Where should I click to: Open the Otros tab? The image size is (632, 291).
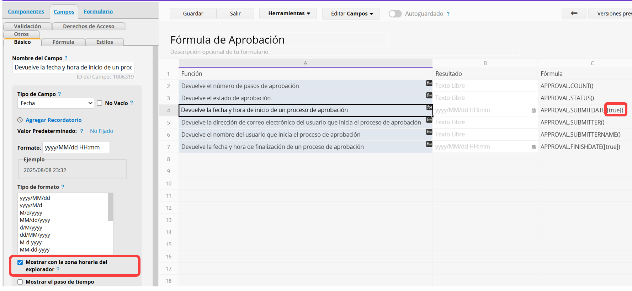coord(21,34)
